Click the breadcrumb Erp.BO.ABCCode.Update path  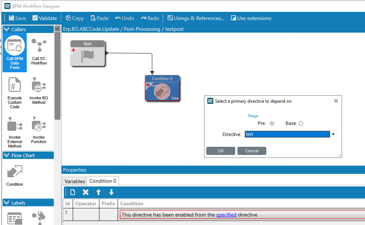(91, 29)
